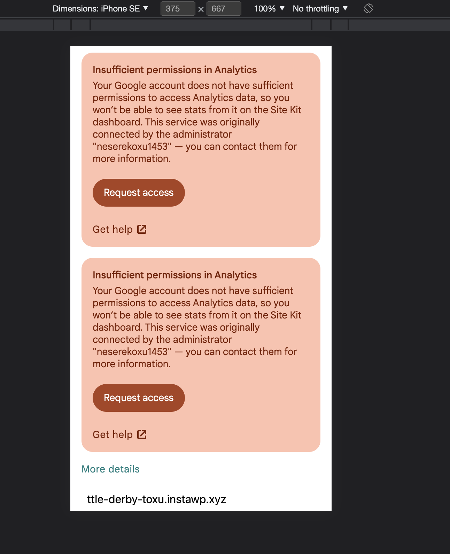
Task: Open the No throttling dropdown
Action: click(319, 8)
